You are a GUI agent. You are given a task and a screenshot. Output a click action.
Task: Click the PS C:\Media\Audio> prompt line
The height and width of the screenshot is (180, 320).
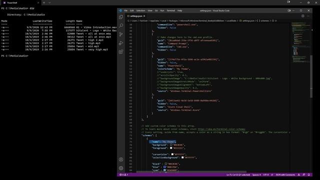tap(14, 56)
